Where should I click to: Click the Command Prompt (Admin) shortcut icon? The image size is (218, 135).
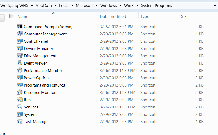[x=20, y=27]
